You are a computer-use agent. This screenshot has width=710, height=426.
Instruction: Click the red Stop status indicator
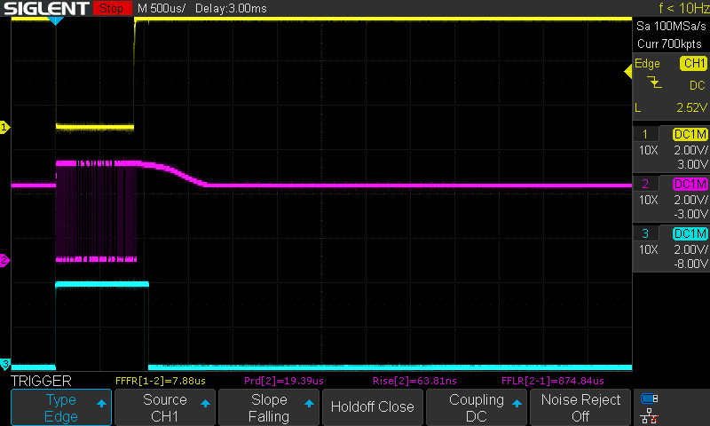point(112,8)
